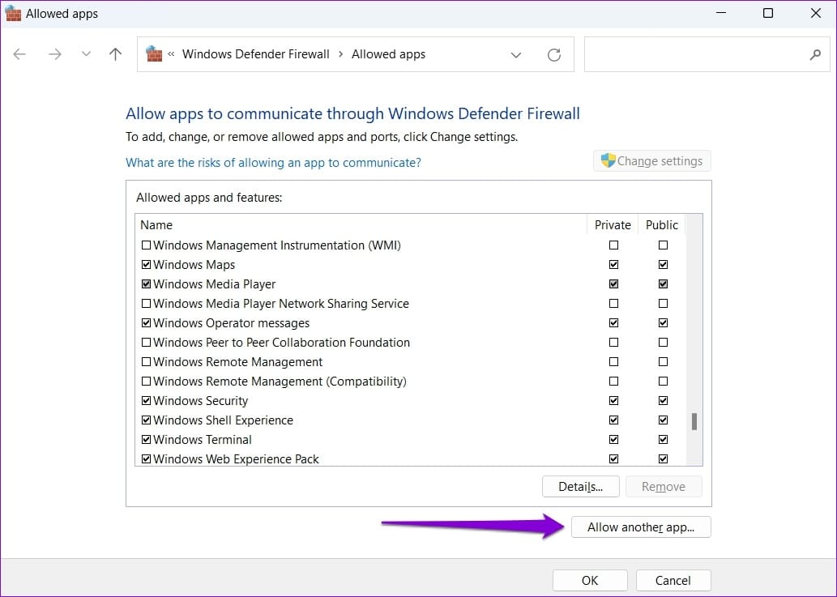Maximize the Allowed apps window

coord(768,13)
